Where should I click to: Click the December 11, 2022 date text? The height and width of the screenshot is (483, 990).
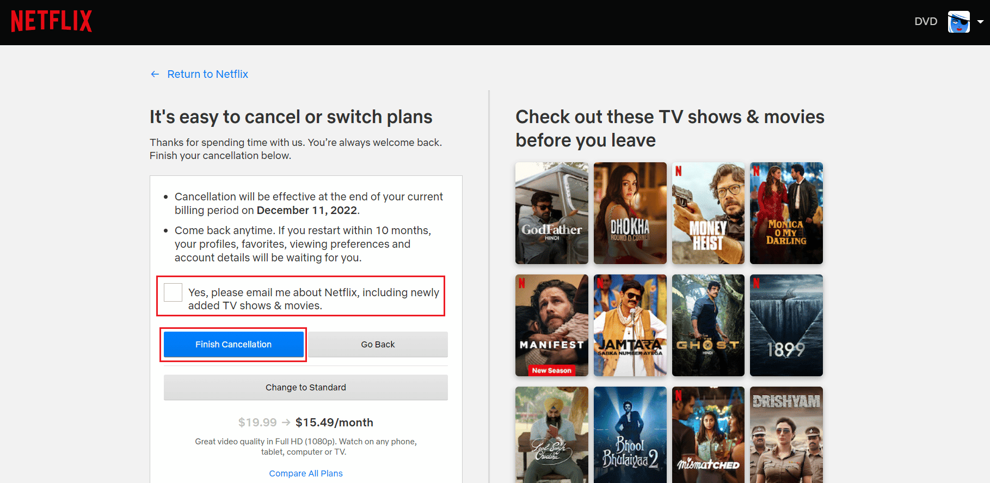tap(307, 210)
